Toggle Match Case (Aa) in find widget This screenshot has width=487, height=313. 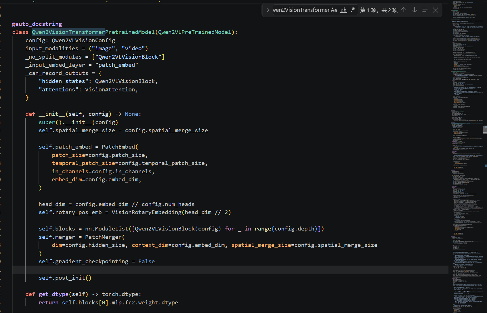(334, 10)
